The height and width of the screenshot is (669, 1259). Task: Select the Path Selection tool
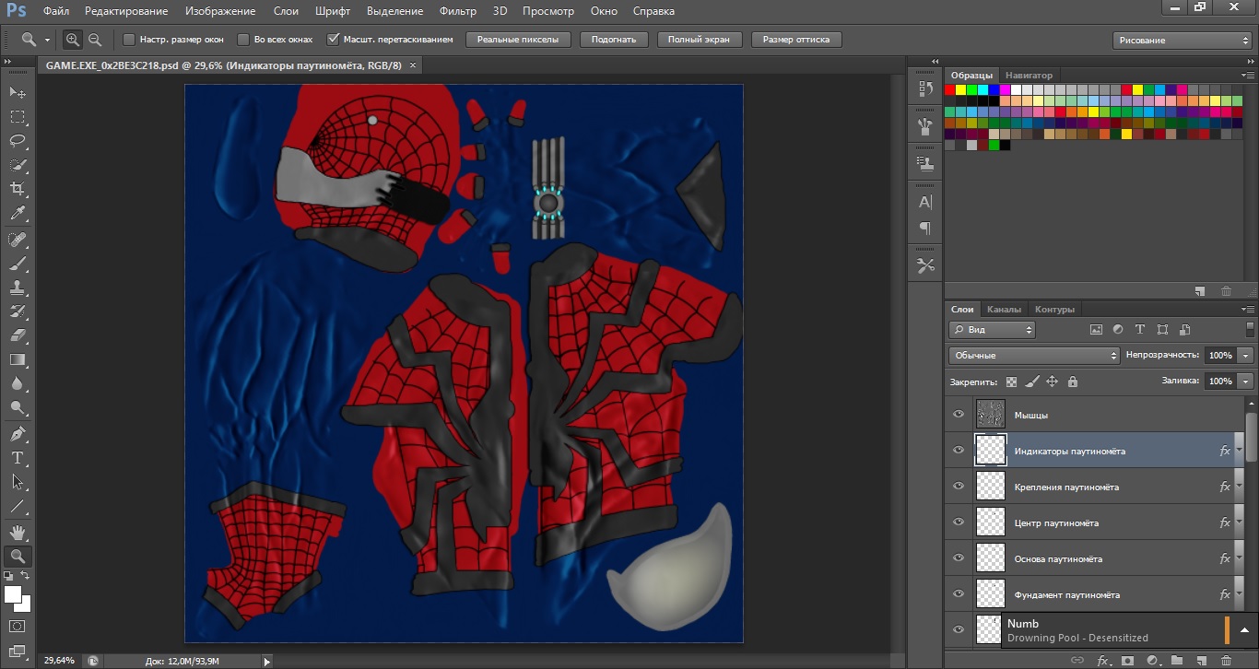pyautogui.click(x=18, y=482)
